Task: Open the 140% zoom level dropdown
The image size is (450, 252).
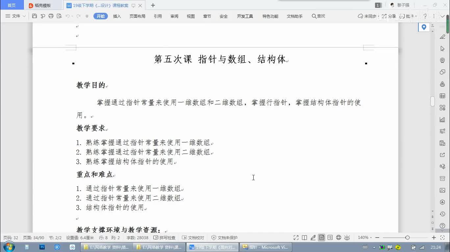Action: [x=365, y=238]
